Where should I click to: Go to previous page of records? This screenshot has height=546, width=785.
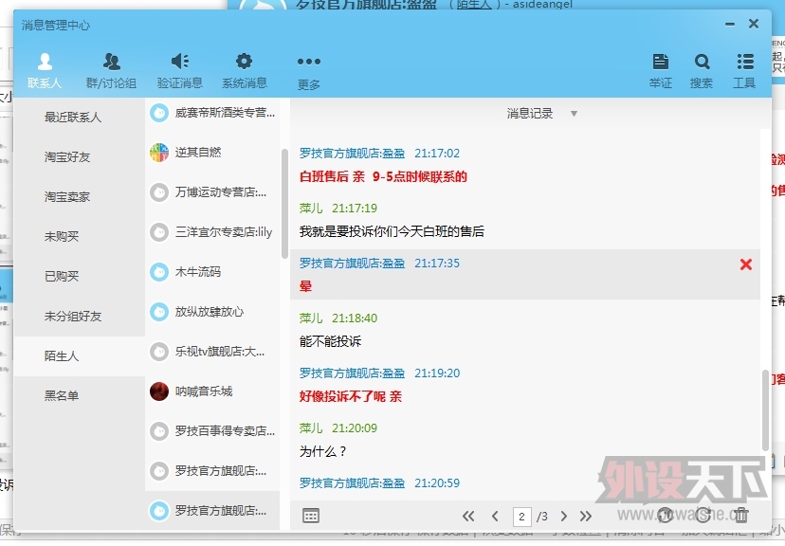point(495,516)
